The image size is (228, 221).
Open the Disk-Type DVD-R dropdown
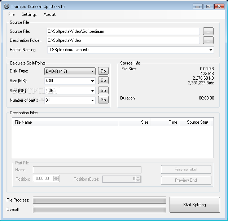pos(70,71)
